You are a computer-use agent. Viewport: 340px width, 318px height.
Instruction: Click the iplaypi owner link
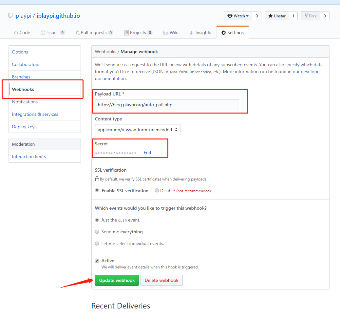pos(23,16)
